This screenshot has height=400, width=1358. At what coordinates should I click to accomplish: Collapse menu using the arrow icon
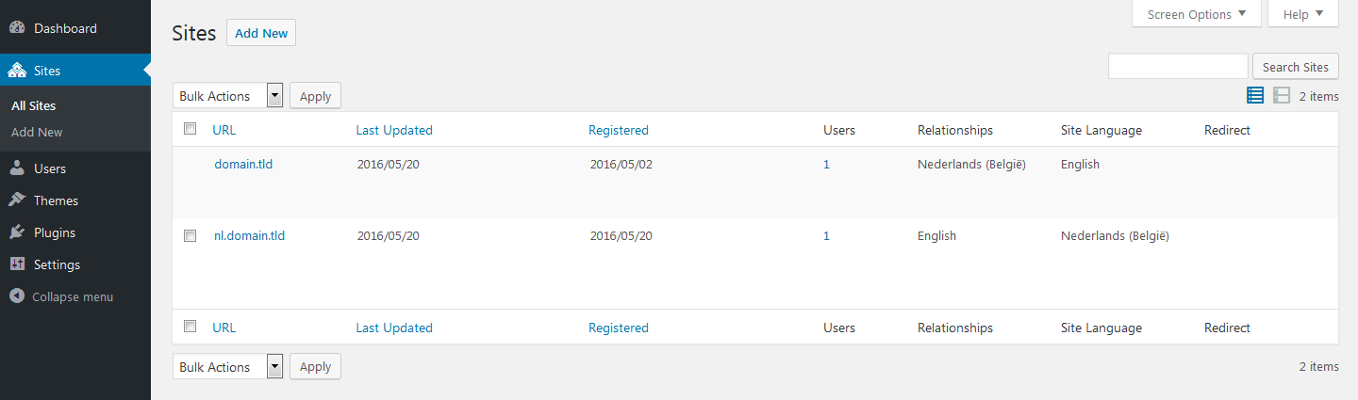pyautogui.click(x=17, y=296)
